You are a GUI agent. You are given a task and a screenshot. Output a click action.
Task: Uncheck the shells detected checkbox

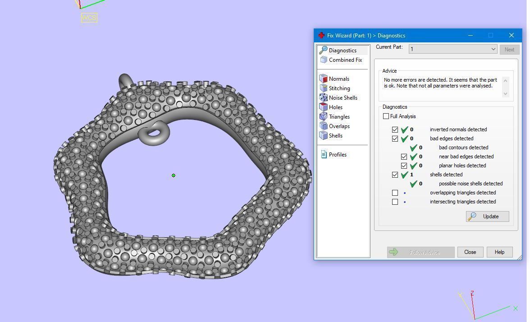pos(395,175)
